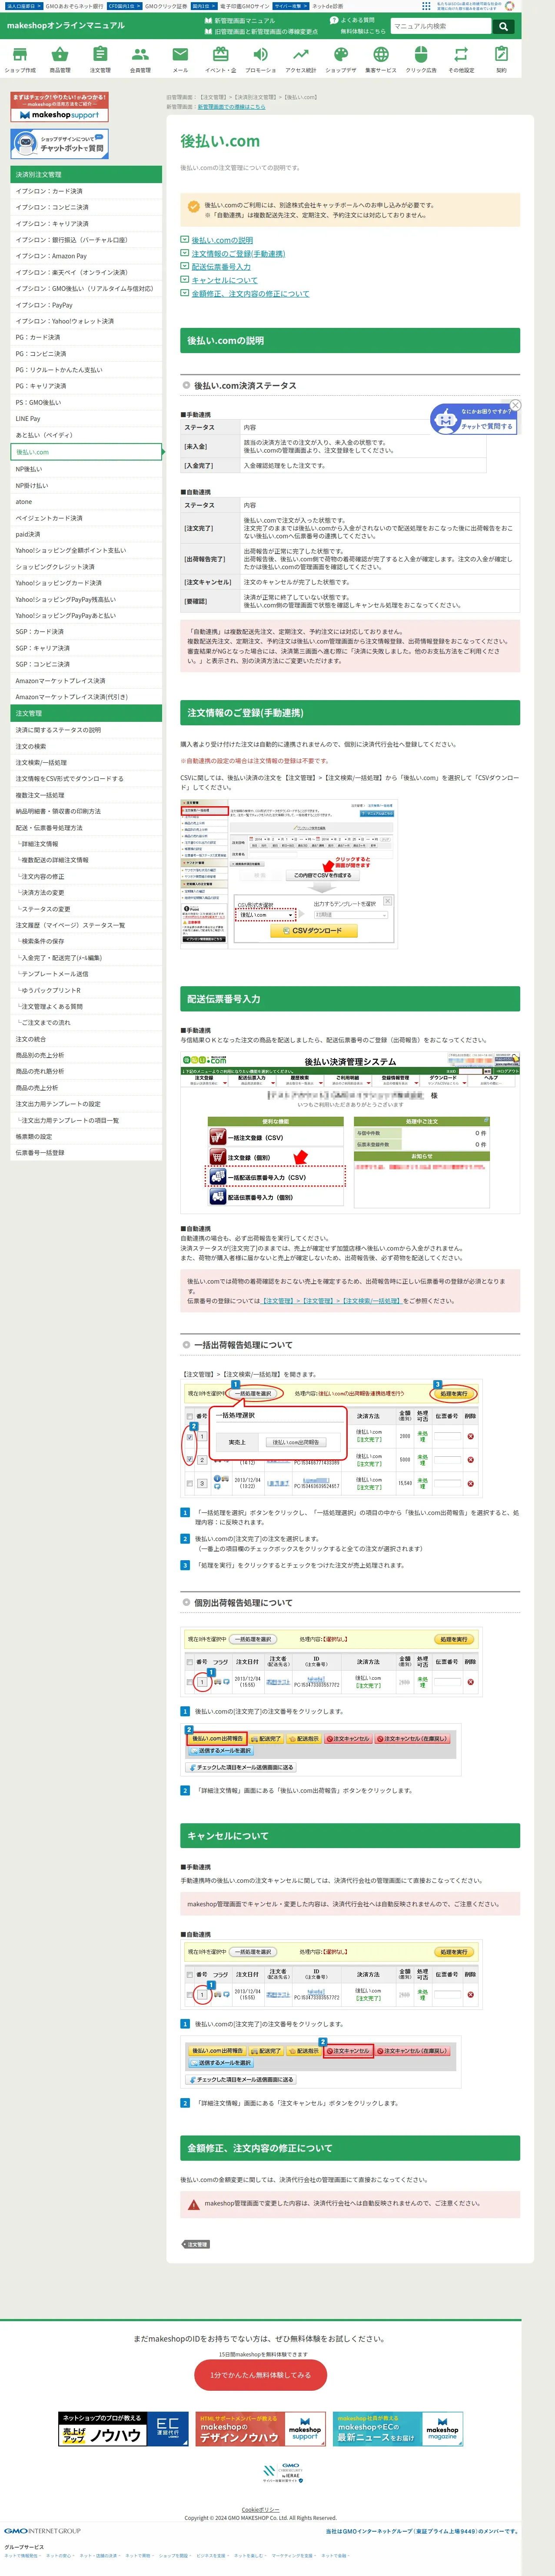555x2576 pixels.
Task: Click the CSVダウンロード tutorial screenshot
Action: [x=288, y=873]
